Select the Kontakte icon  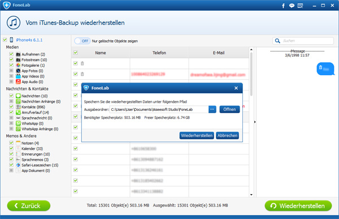[18, 107]
